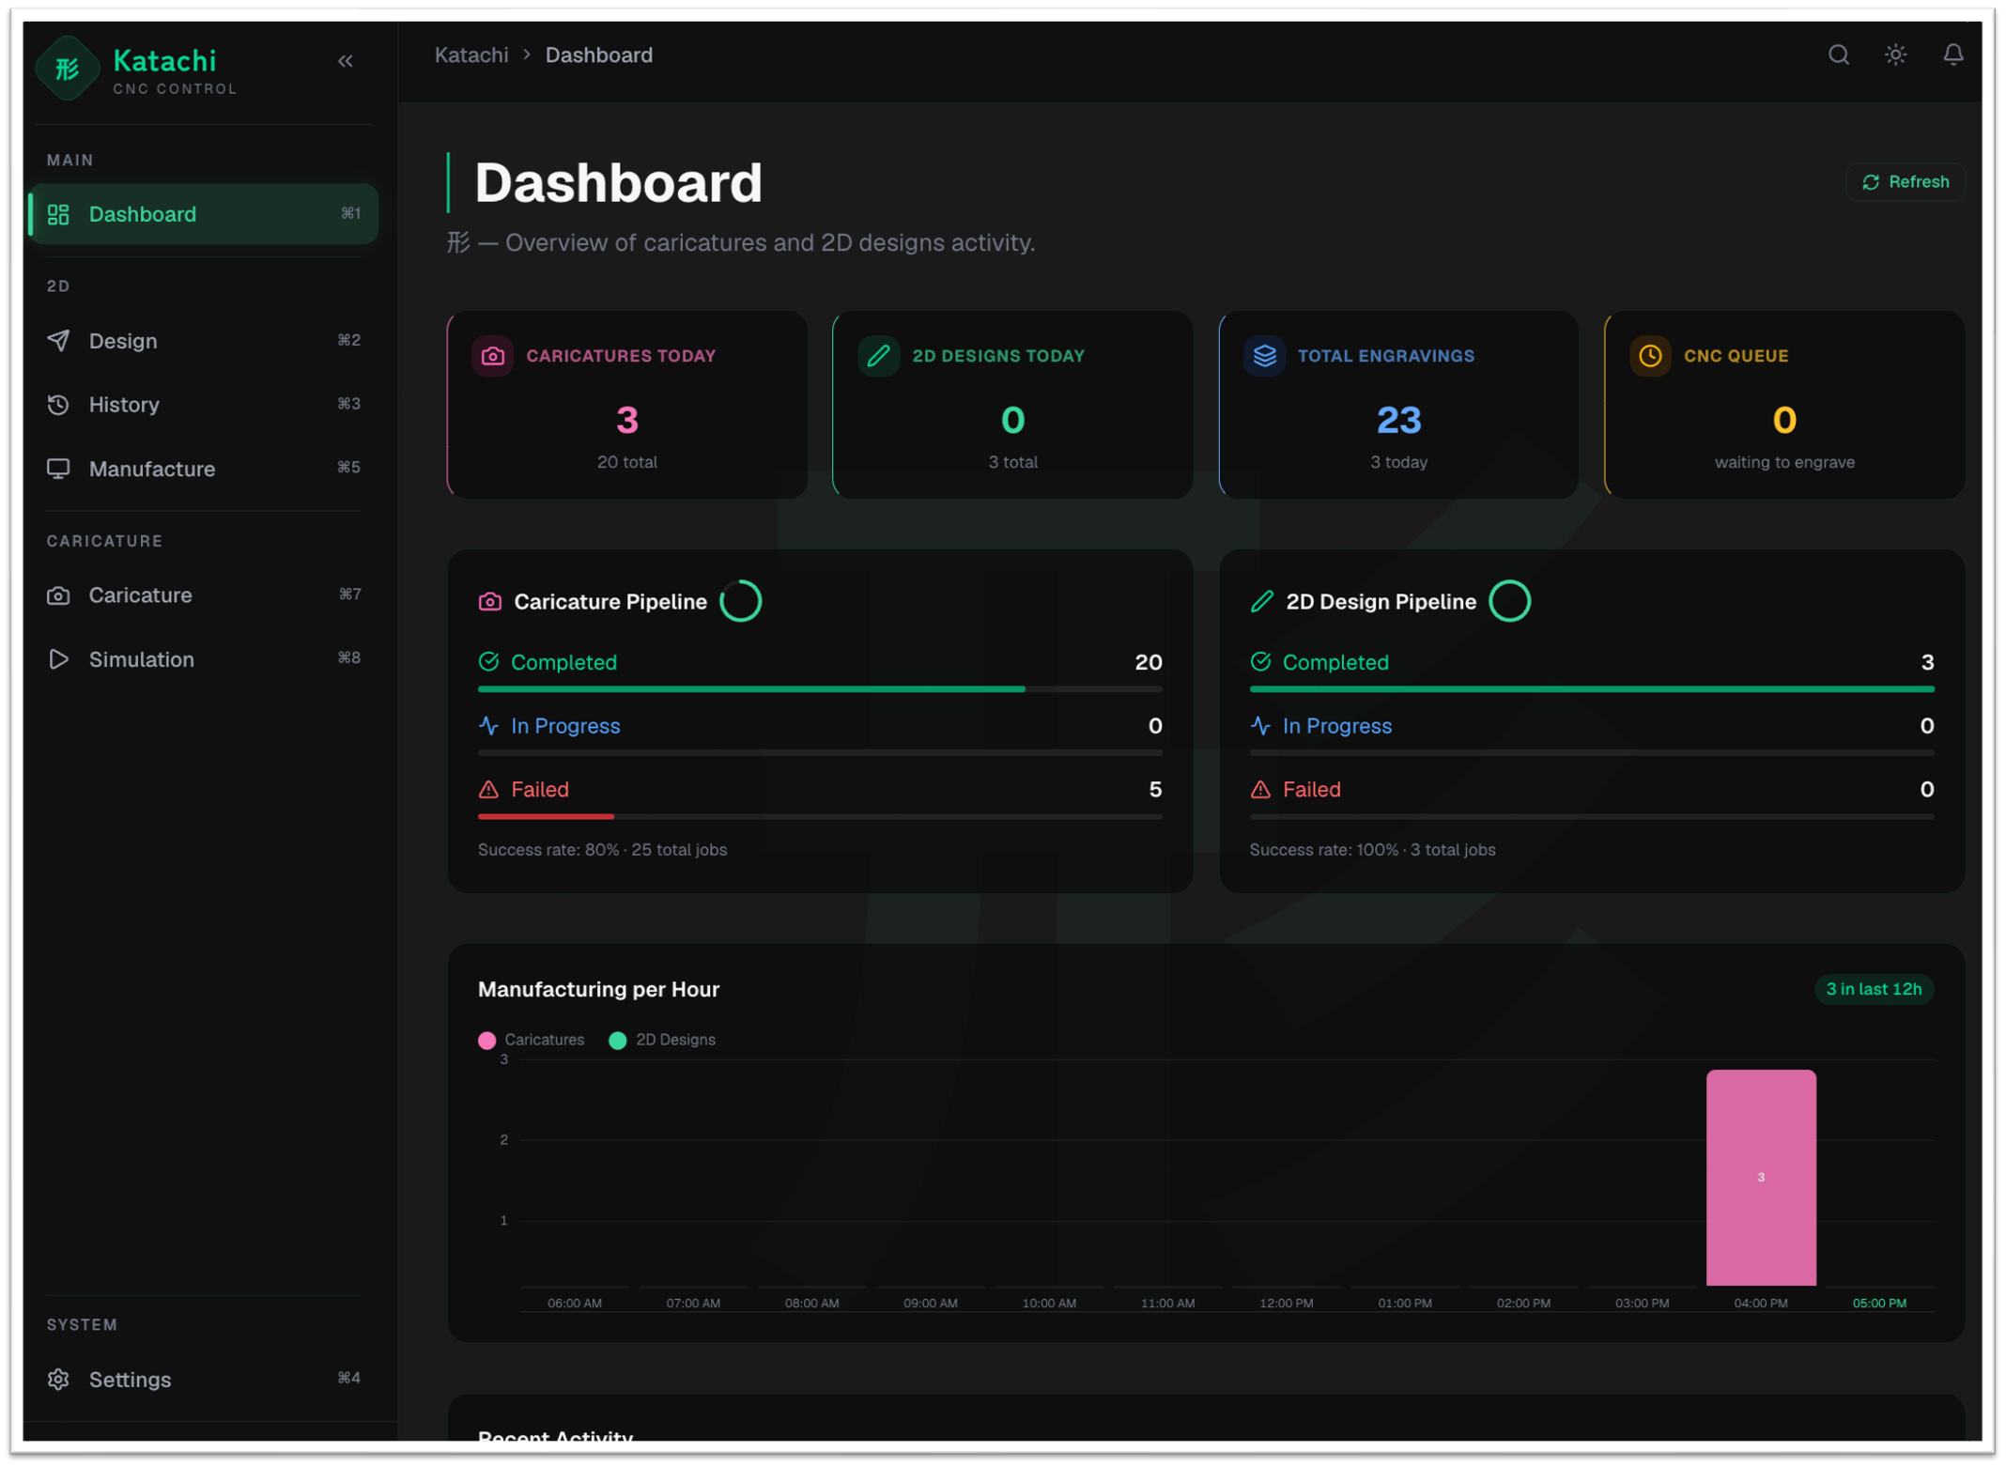Viewport: 2006px width, 1467px height.
Task: Click the Design paper-plane icon
Action: point(58,341)
